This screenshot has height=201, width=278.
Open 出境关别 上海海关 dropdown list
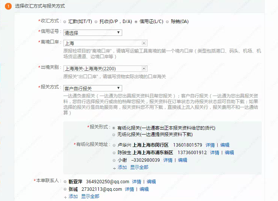105,68
